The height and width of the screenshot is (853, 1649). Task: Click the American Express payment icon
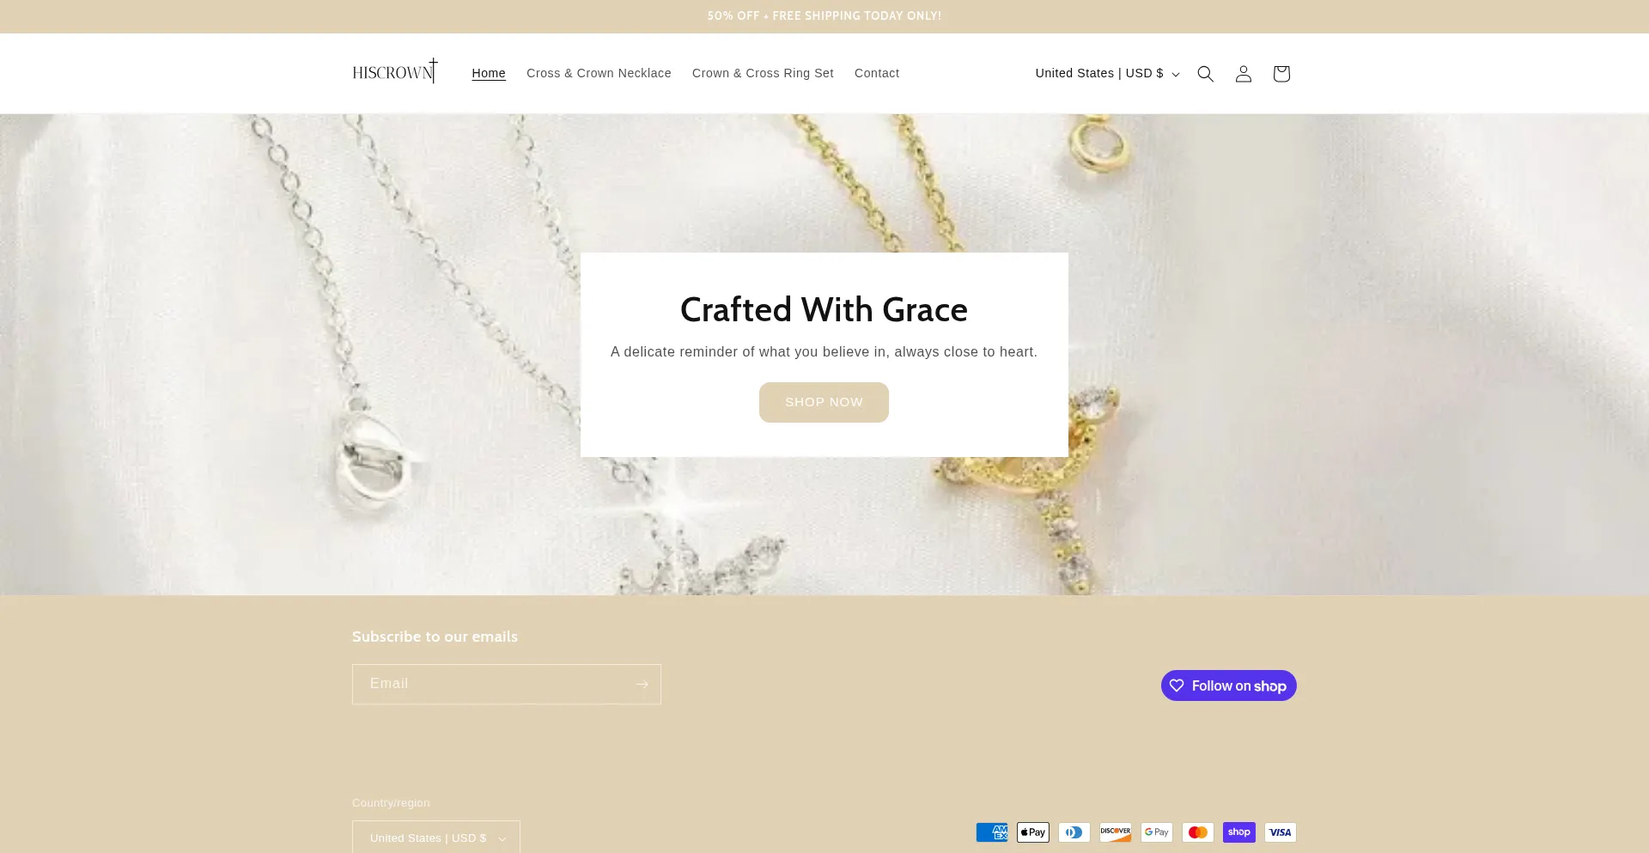992,832
